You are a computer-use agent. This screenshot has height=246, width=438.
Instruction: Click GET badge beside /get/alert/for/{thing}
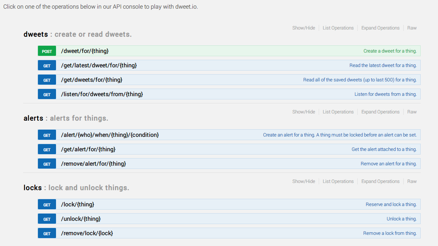point(47,149)
